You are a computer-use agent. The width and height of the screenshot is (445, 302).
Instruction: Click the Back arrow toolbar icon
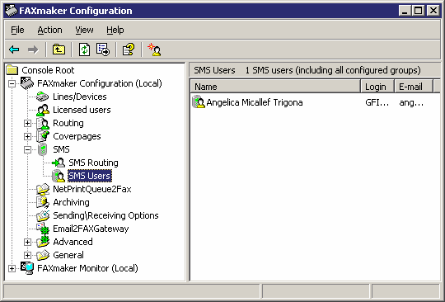[14, 50]
